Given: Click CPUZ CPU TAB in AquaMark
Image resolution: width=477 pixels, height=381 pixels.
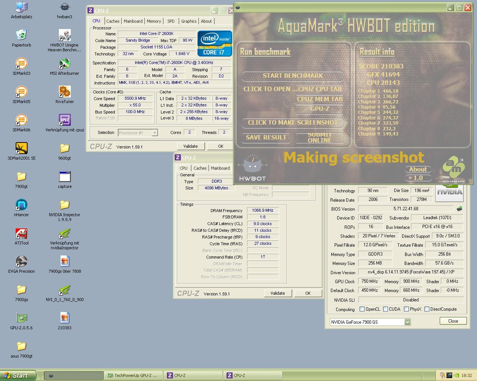Looking at the screenshot, I should pyautogui.click(x=320, y=89).
